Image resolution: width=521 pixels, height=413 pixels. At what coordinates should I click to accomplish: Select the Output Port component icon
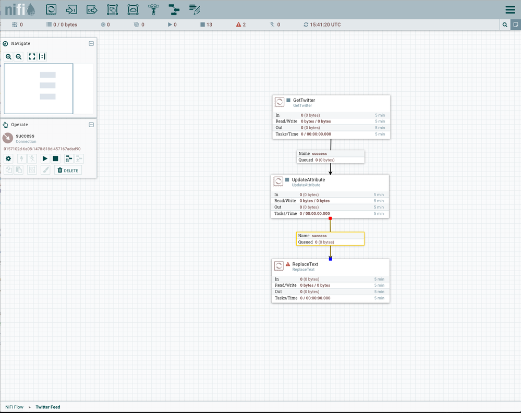click(x=92, y=9)
